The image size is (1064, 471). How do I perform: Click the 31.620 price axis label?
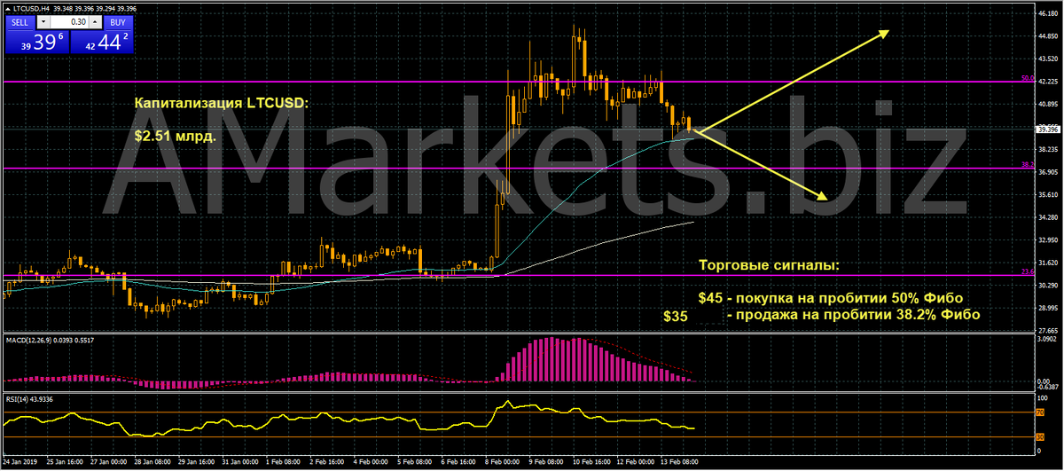coord(1048,263)
